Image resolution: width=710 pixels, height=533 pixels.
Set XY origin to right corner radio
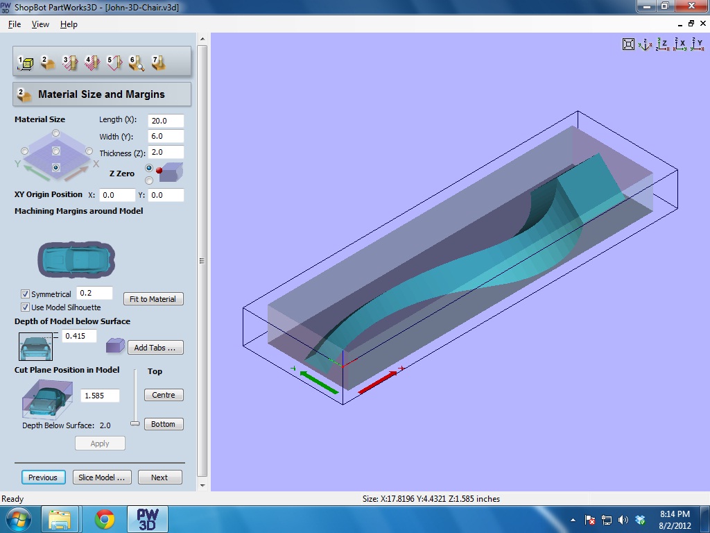point(89,151)
